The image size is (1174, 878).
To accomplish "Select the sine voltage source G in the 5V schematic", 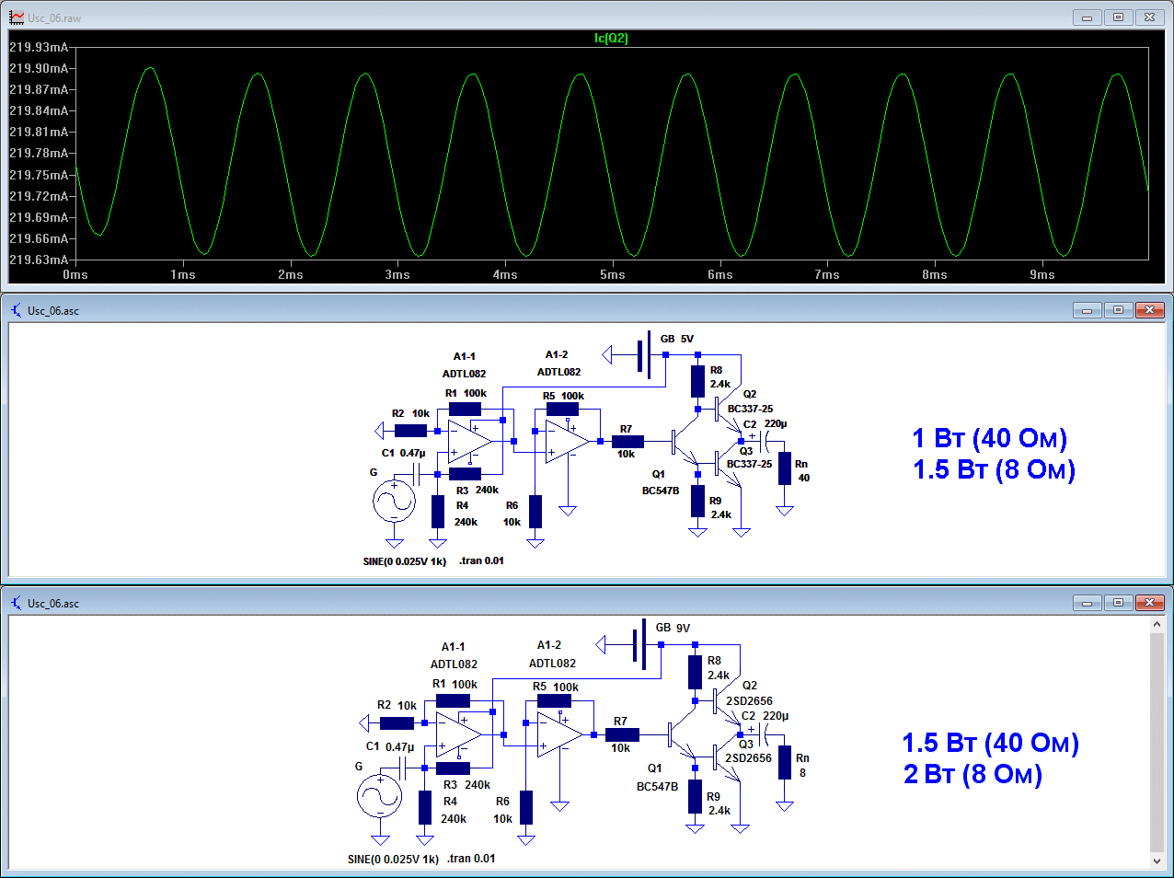I will [394, 502].
